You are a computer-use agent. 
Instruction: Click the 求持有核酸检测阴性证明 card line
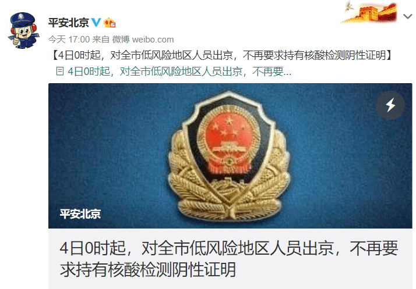click(148, 270)
